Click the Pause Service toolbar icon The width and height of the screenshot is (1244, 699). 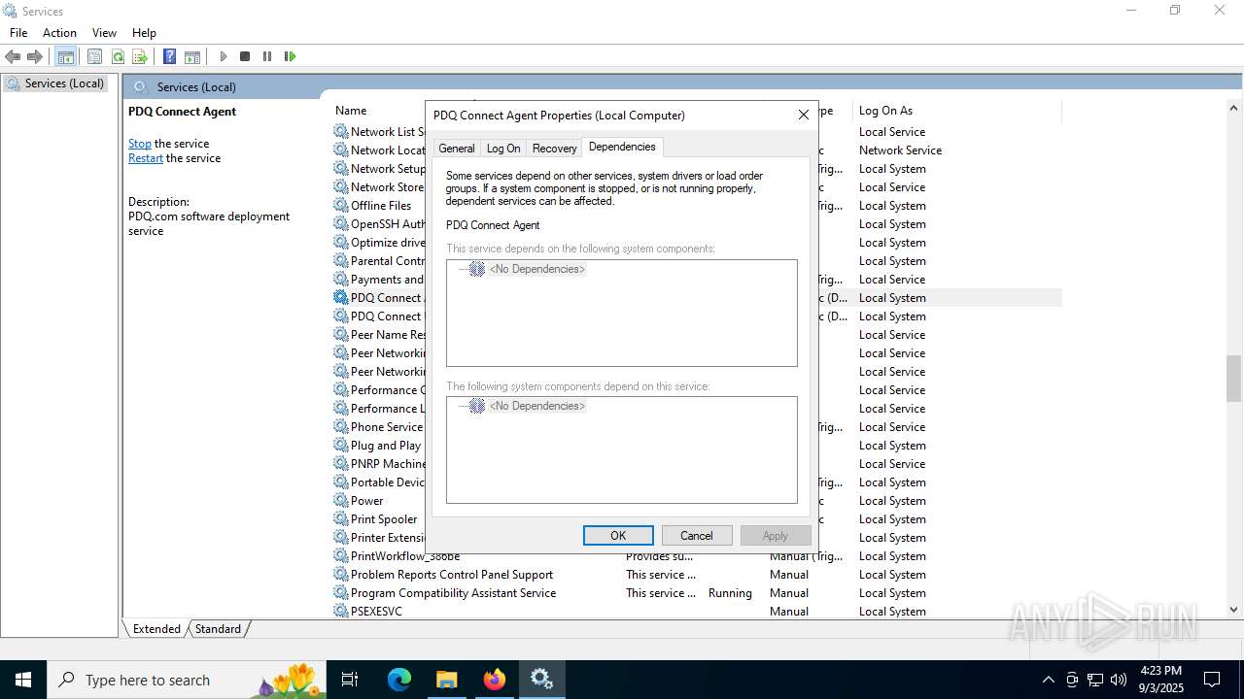pos(267,56)
